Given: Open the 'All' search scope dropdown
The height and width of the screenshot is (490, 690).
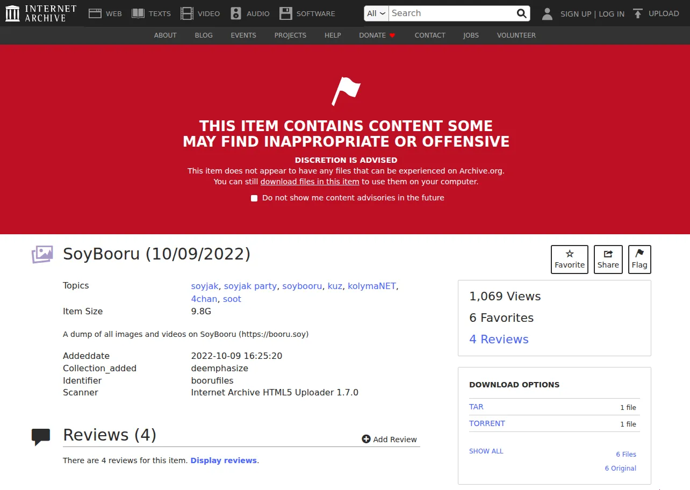Looking at the screenshot, I should [x=376, y=13].
